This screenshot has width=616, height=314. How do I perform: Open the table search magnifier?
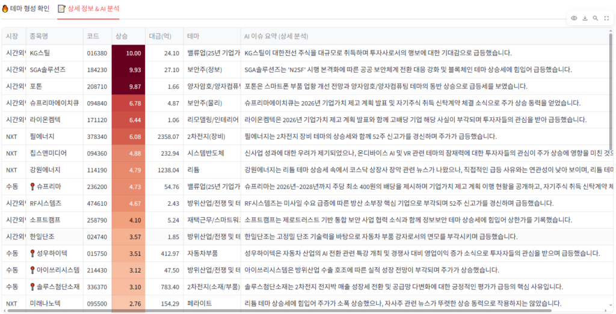[596, 19]
